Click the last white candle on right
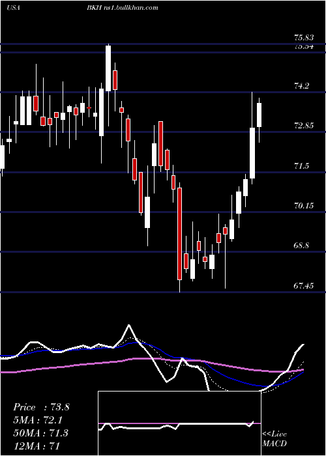 [259, 115]
